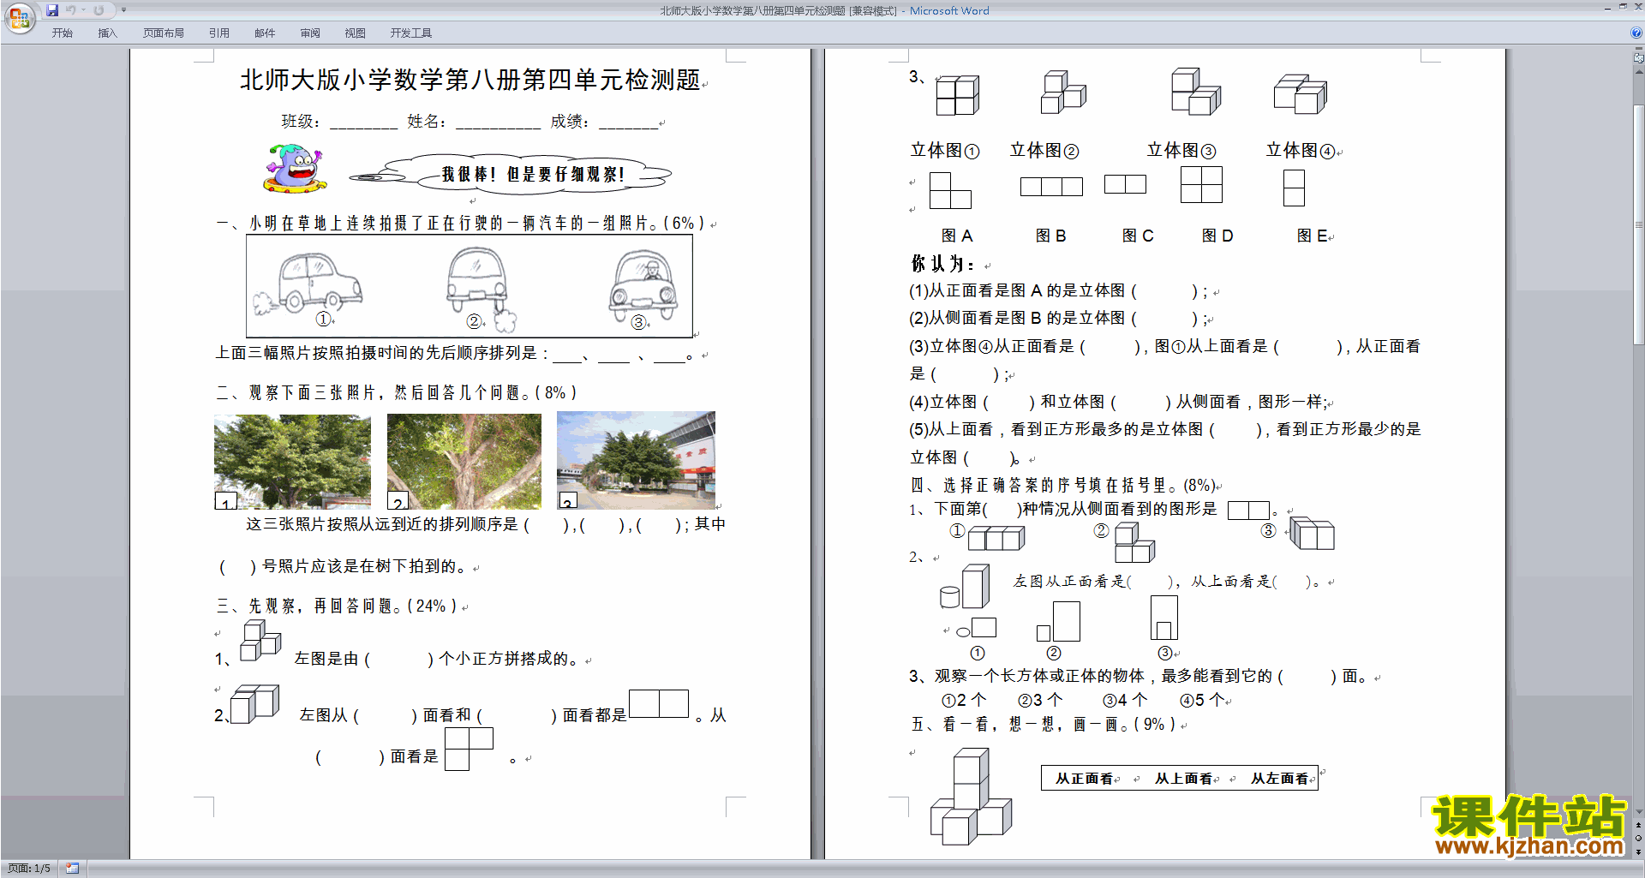The height and width of the screenshot is (878, 1645).
Task: Select the 邮件 ribbon tab
Action: coord(265,33)
